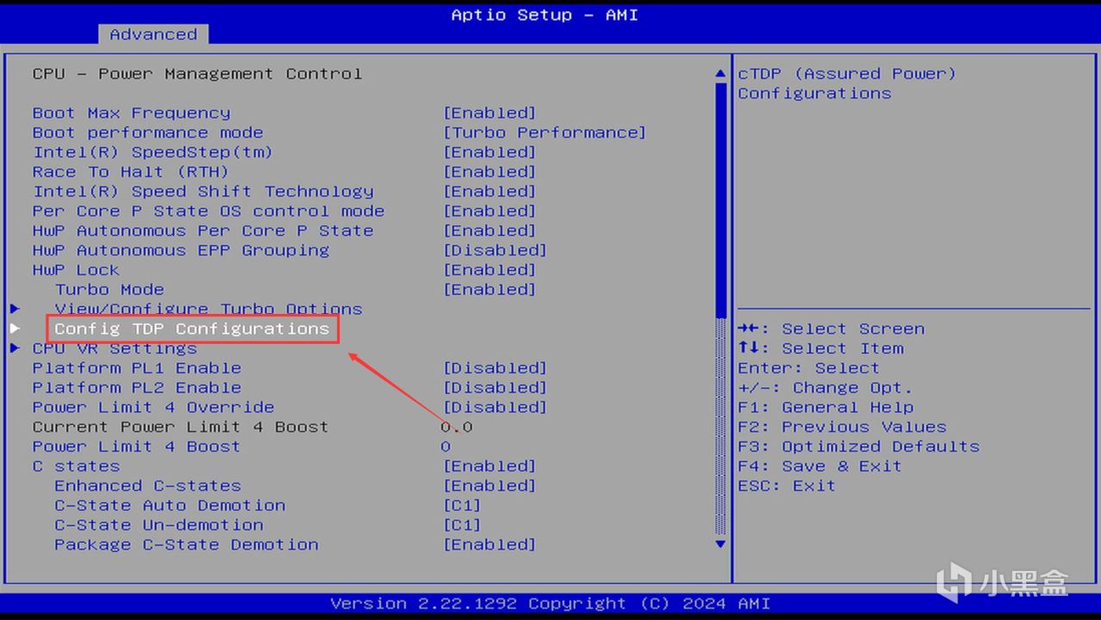
Task: Click the cTDP (Assured Power) help text
Action: coord(847,83)
